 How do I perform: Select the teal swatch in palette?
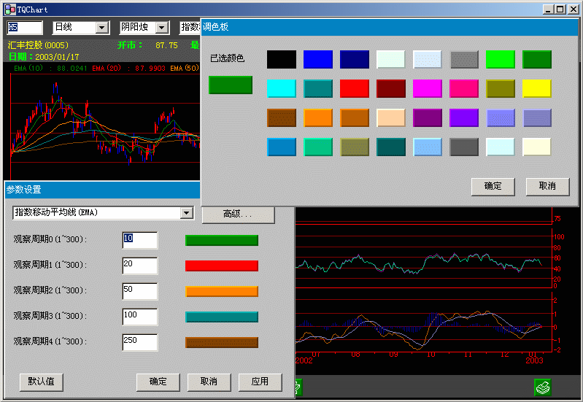(318, 88)
